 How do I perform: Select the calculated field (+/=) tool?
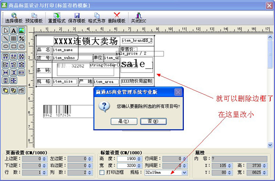[22, 38]
